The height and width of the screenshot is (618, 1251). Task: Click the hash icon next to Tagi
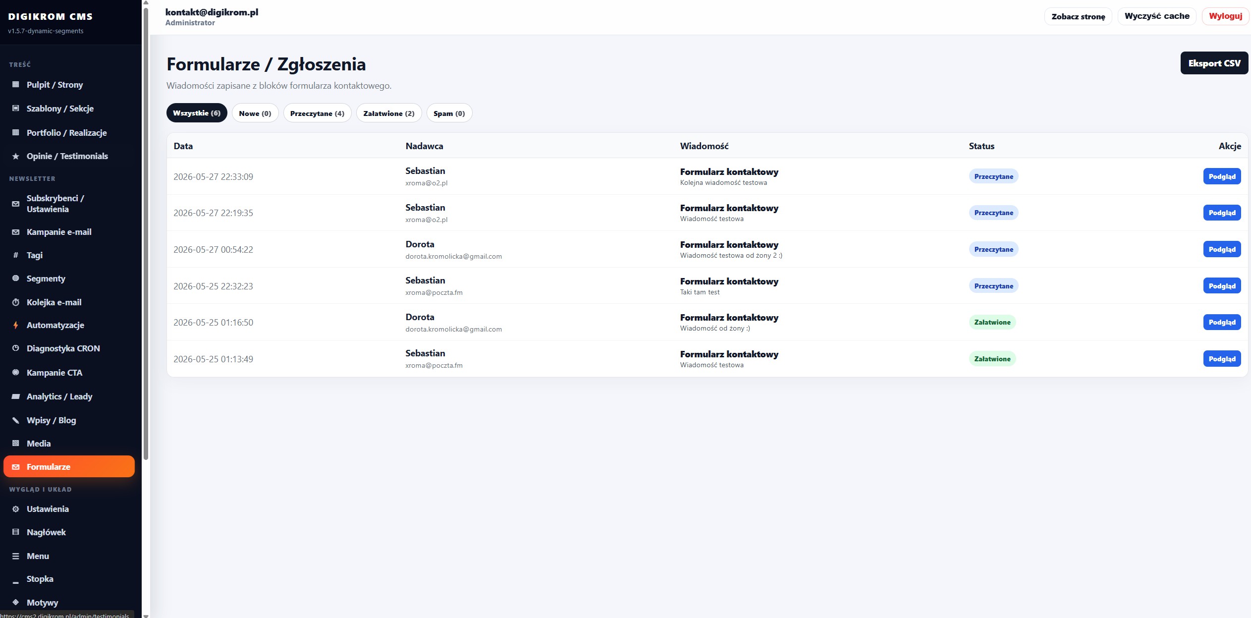[15, 255]
